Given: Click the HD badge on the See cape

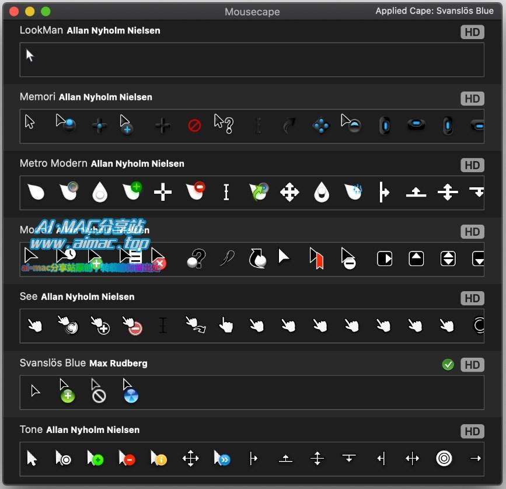Looking at the screenshot, I should click(472, 298).
